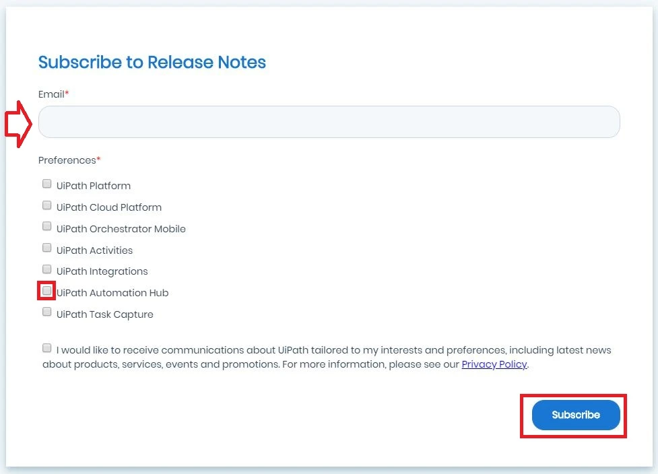Screen dimensions: 658x474
Task: Toggle the UiPath Integrations checkbox
Action: (47, 269)
